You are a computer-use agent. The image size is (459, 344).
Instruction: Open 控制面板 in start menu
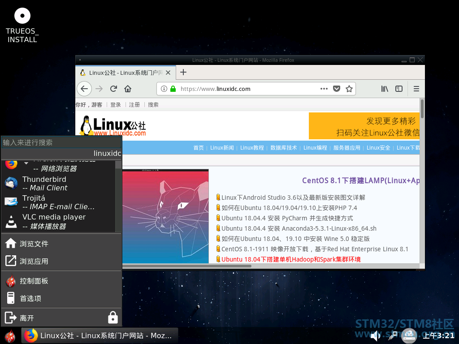[61, 281]
